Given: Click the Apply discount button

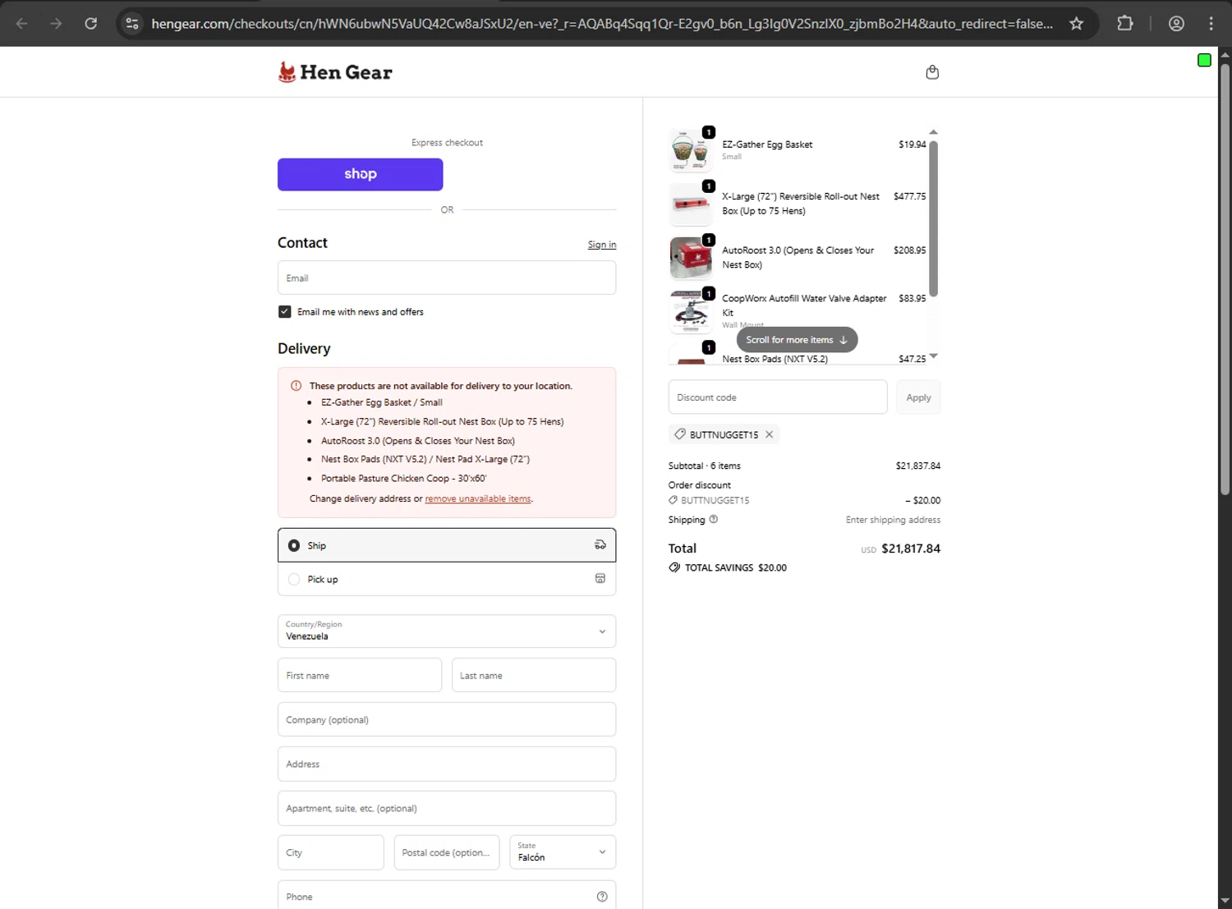Looking at the screenshot, I should click(918, 397).
